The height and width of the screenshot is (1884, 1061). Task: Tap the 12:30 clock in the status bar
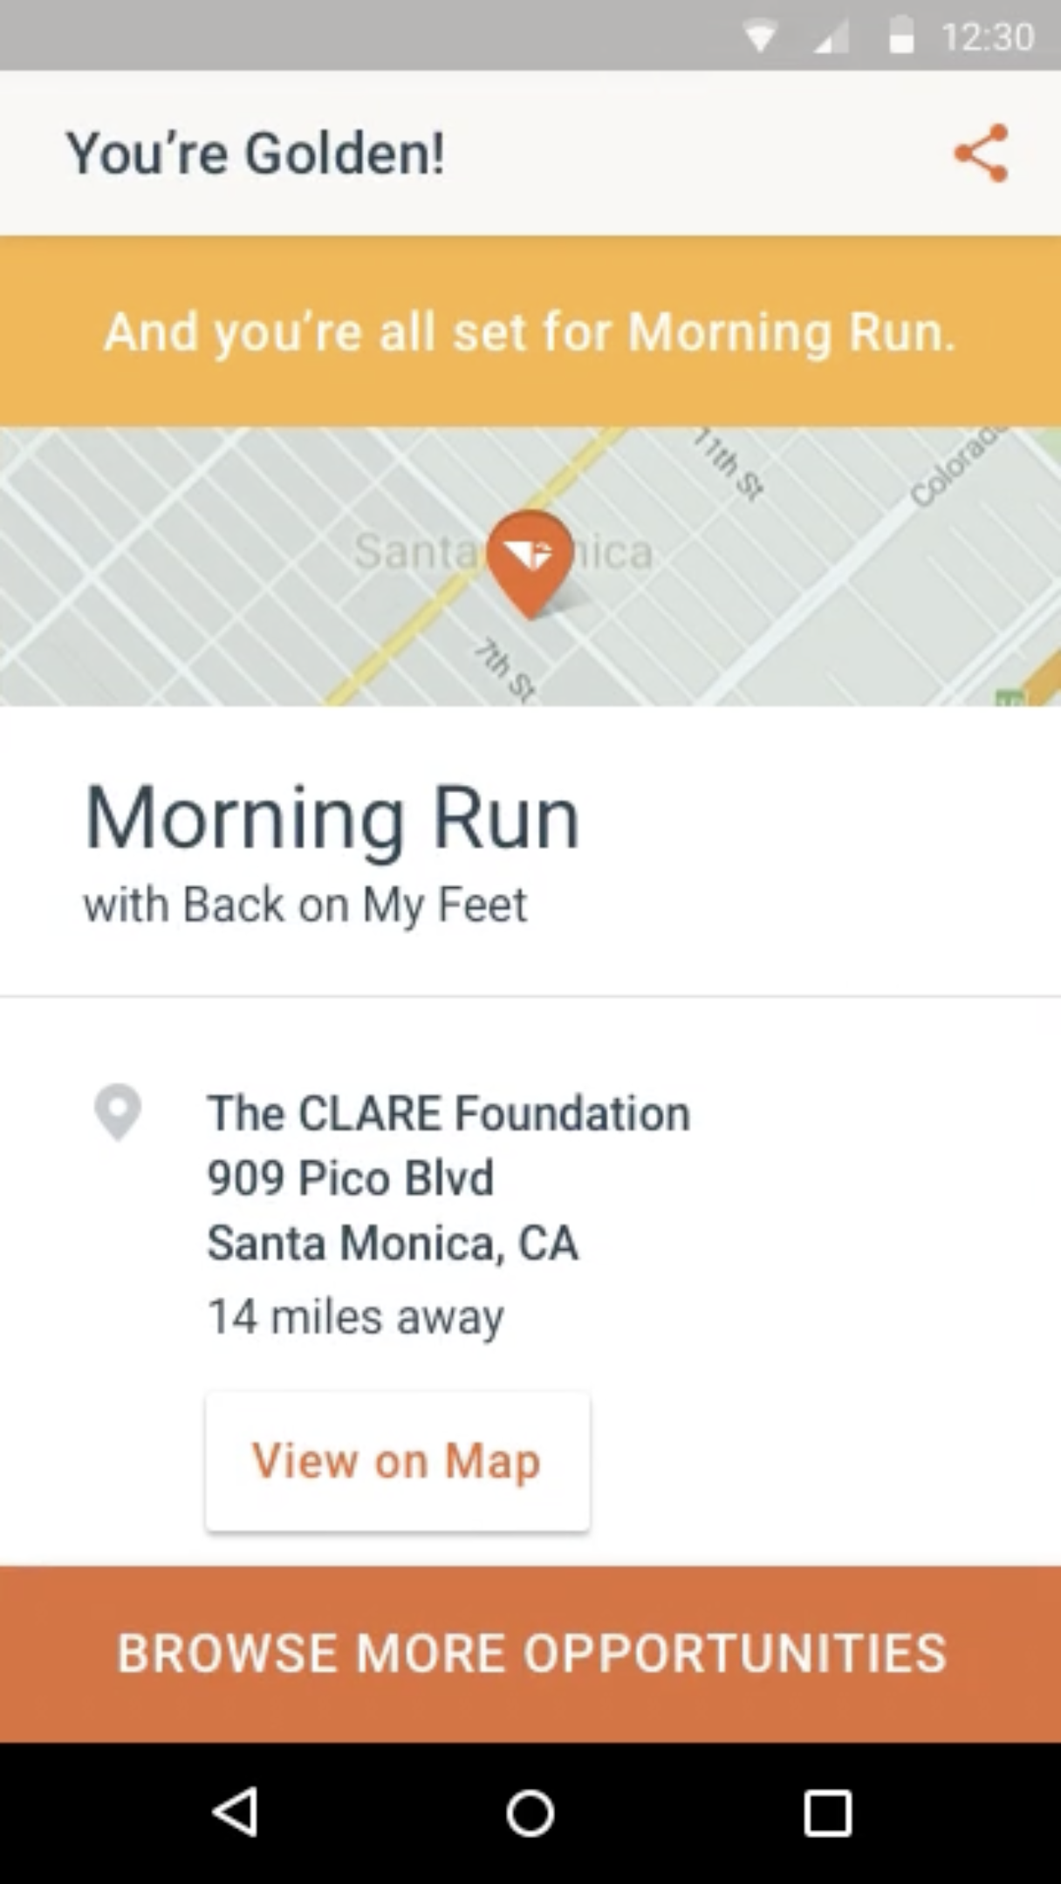point(988,37)
